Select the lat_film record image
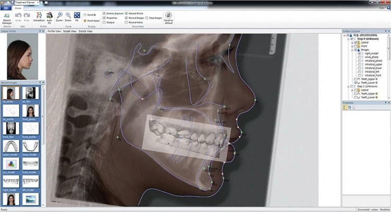 coord(30,93)
